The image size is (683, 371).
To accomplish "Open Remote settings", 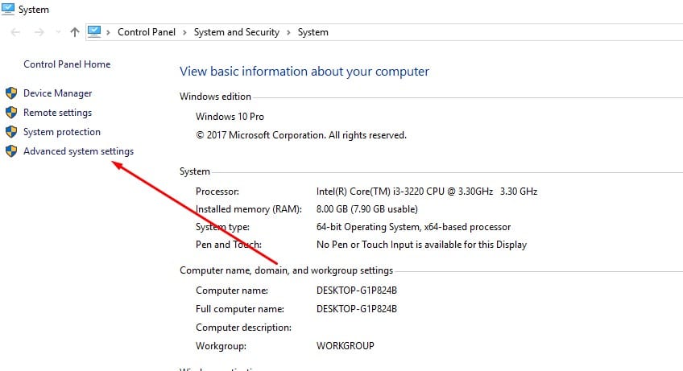I will pyautogui.click(x=57, y=113).
